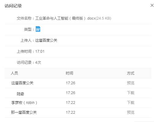Select 这届百度公关 in the visitor list
157x122 pixels.
click(22, 83)
